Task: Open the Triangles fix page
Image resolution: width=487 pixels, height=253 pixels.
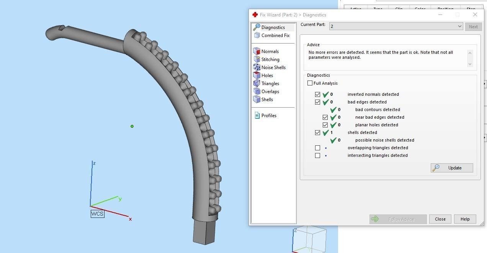Action: (266, 84)
